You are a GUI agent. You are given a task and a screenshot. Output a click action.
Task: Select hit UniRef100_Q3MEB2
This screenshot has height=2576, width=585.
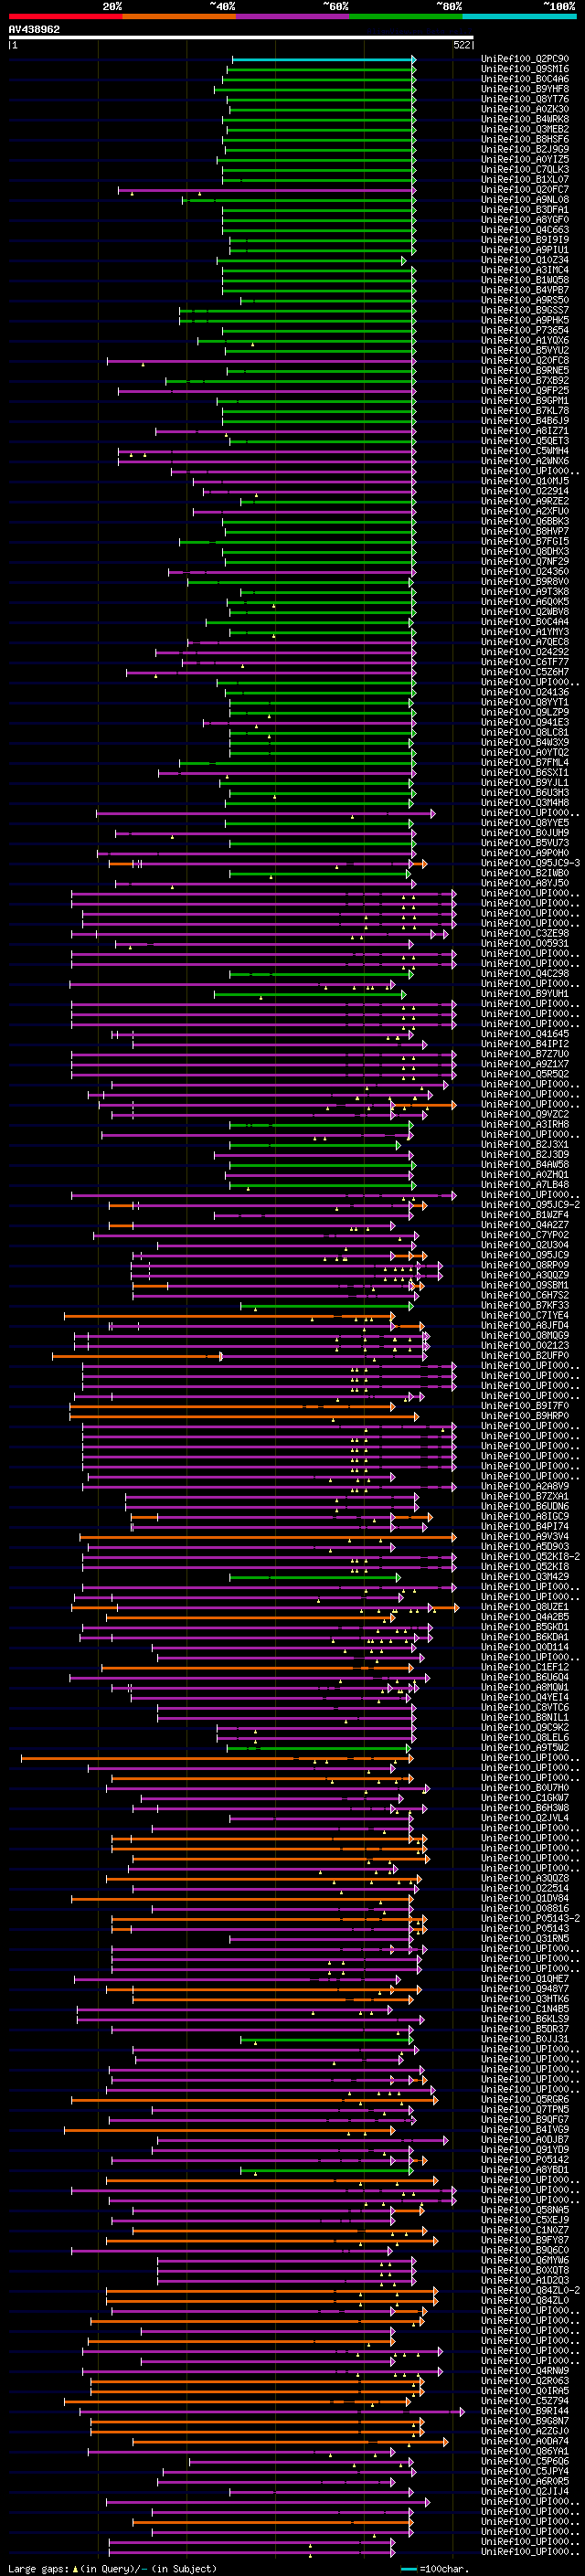point(525,129)
